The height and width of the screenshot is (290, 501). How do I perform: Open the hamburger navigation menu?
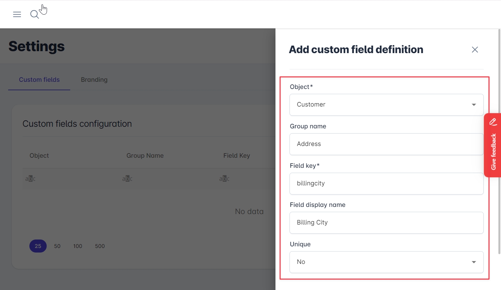[17, 14]
